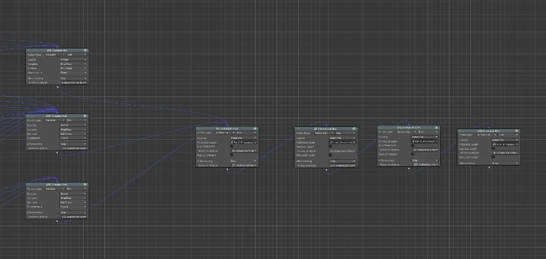The width and height of the screenshot is (546, 259).
Task: Toggle 'Wait until finish?' on rightmost ActionList: Run node
Action: (493, 157)
